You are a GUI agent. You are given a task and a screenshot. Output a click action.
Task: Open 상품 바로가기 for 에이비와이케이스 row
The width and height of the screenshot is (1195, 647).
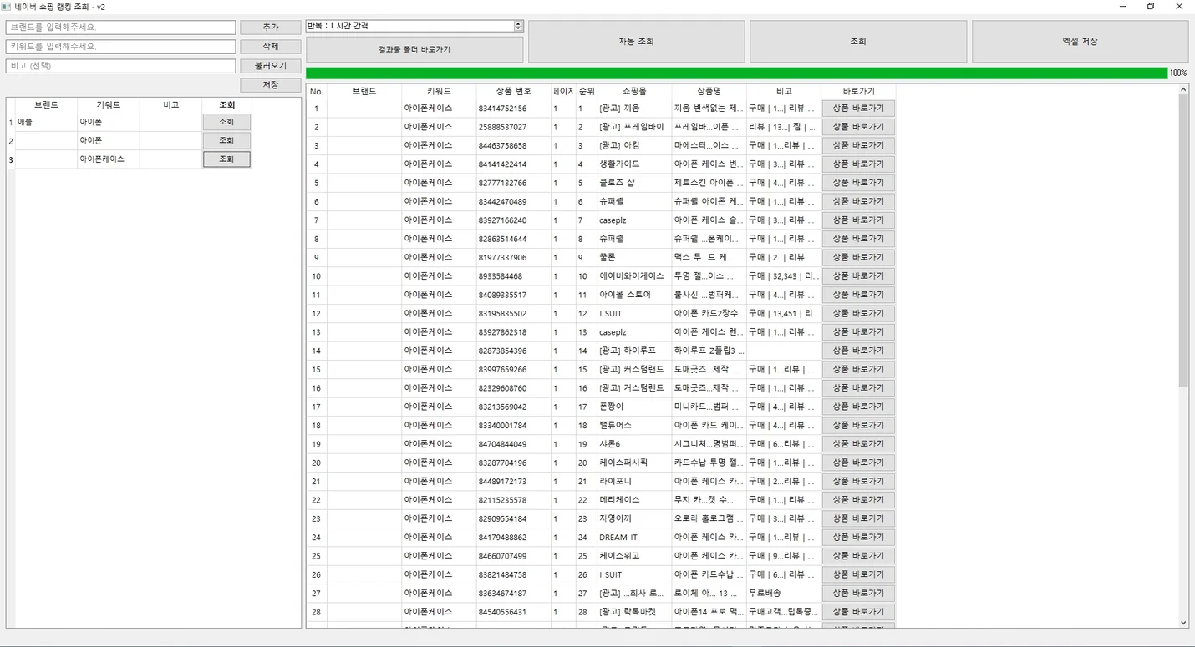pyautogui.click(x=858, y=275)
